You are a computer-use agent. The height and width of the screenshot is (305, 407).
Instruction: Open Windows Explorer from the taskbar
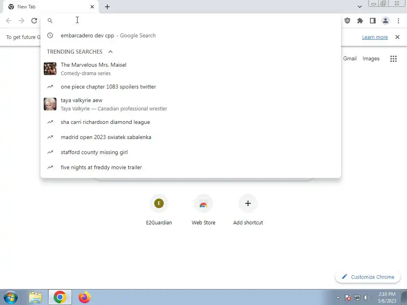tap(35, 297)
